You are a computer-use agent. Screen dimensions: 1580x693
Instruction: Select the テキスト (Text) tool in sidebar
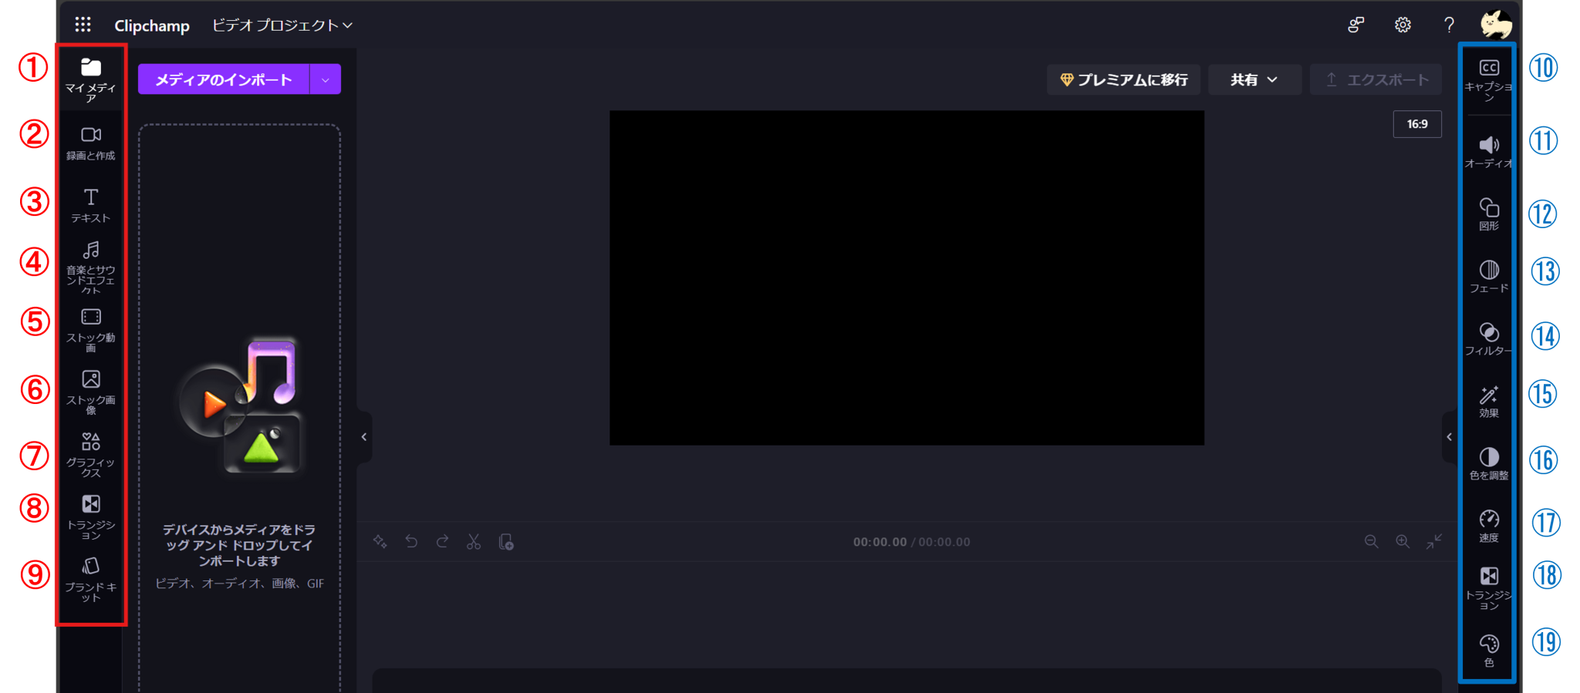(90, 205)
